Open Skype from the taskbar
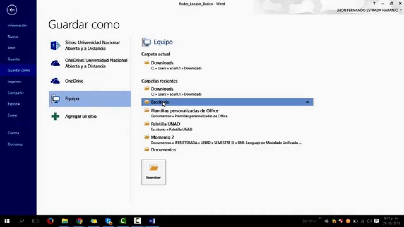The height and width of the screenshot is (227, 404). pos(109,221)
